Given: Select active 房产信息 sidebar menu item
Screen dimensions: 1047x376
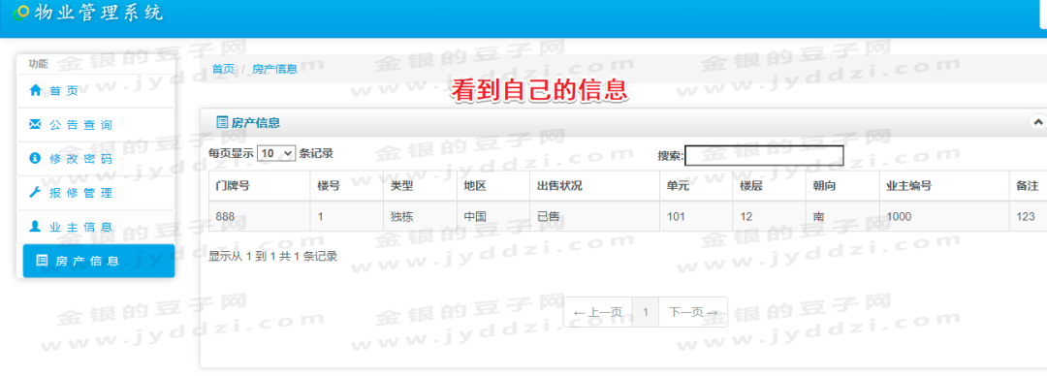Looking at the screenshot, I should [x=99, y=261].
